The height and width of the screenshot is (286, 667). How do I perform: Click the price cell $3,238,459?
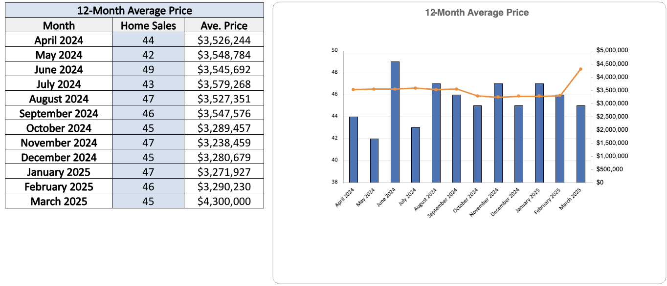pyautogui.click(x=224, y=143)
